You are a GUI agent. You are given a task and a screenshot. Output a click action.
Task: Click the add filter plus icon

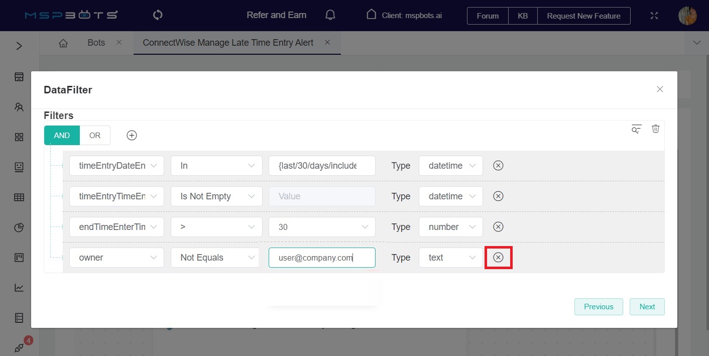132,135
